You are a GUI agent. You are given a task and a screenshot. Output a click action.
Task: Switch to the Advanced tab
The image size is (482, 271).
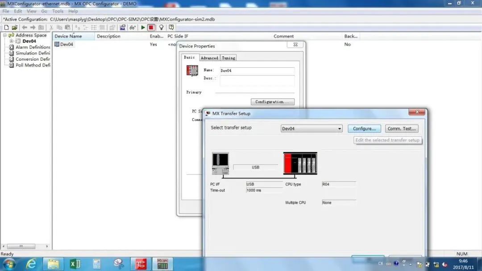[x=209, y=58]
